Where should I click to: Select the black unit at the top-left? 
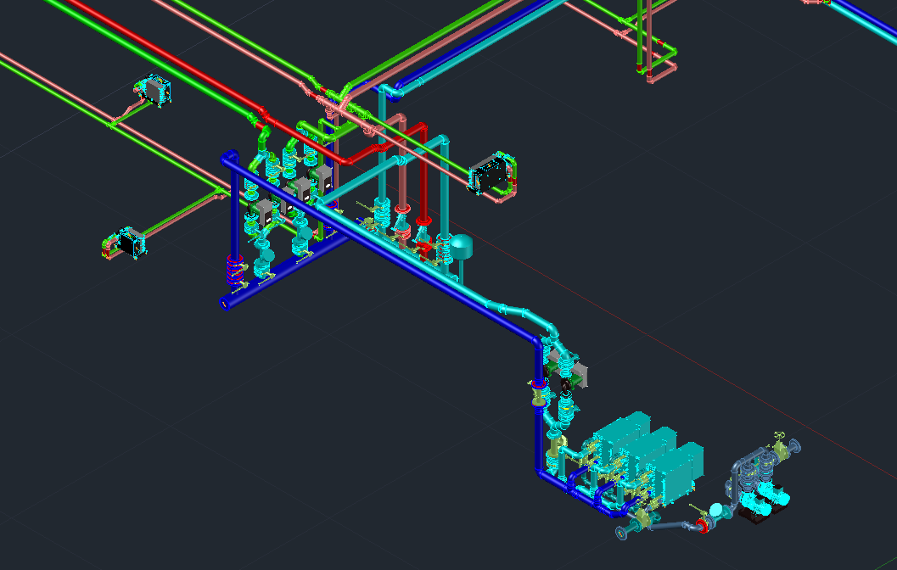pyautogui.click(x=154, y=92)
